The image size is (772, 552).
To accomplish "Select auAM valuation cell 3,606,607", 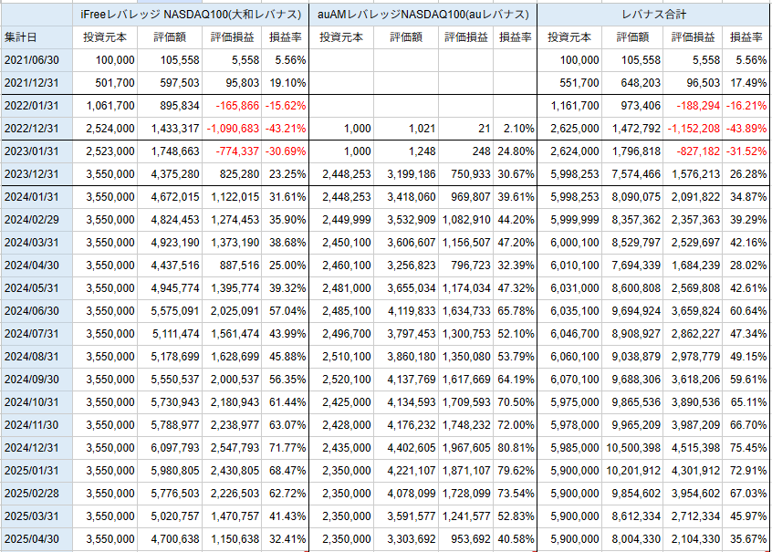I will coord(406,243).
